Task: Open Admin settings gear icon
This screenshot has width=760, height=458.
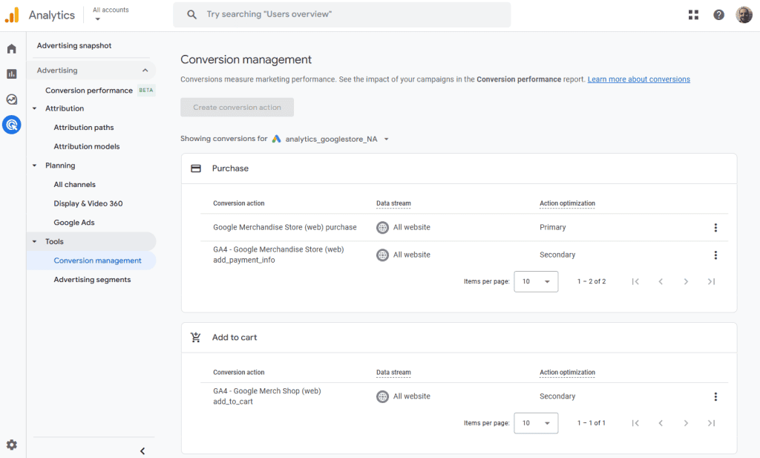Action: tap(12, 445)
